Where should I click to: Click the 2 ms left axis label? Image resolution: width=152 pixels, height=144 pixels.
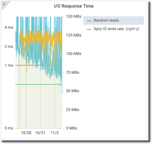(9, 46)
